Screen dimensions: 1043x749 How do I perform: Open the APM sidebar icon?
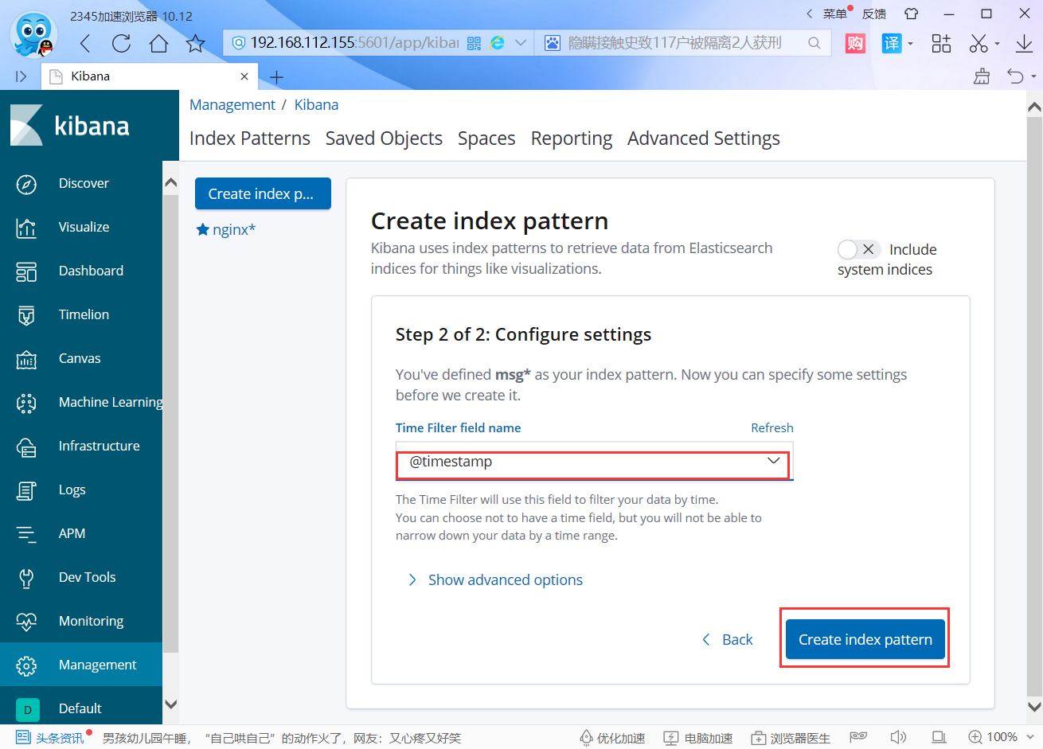(26, 534)
